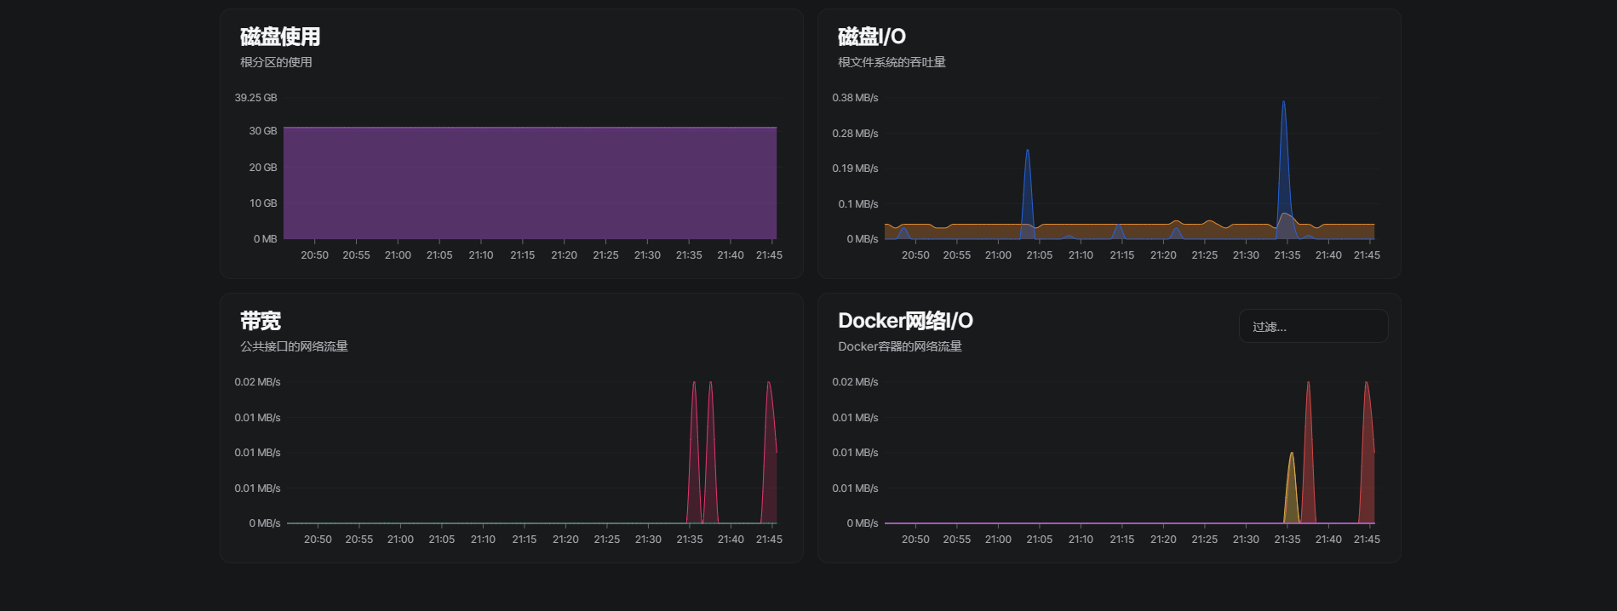Click the 21:00 time label under 磁盘使用
The height and width of the screenshot is (611, 1617).
click(x=398, y=255)
